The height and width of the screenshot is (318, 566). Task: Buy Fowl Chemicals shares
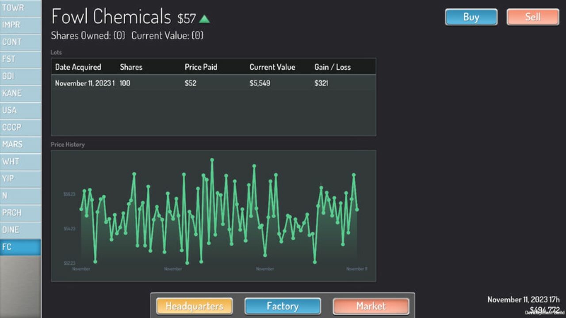[x=471, y=17]
